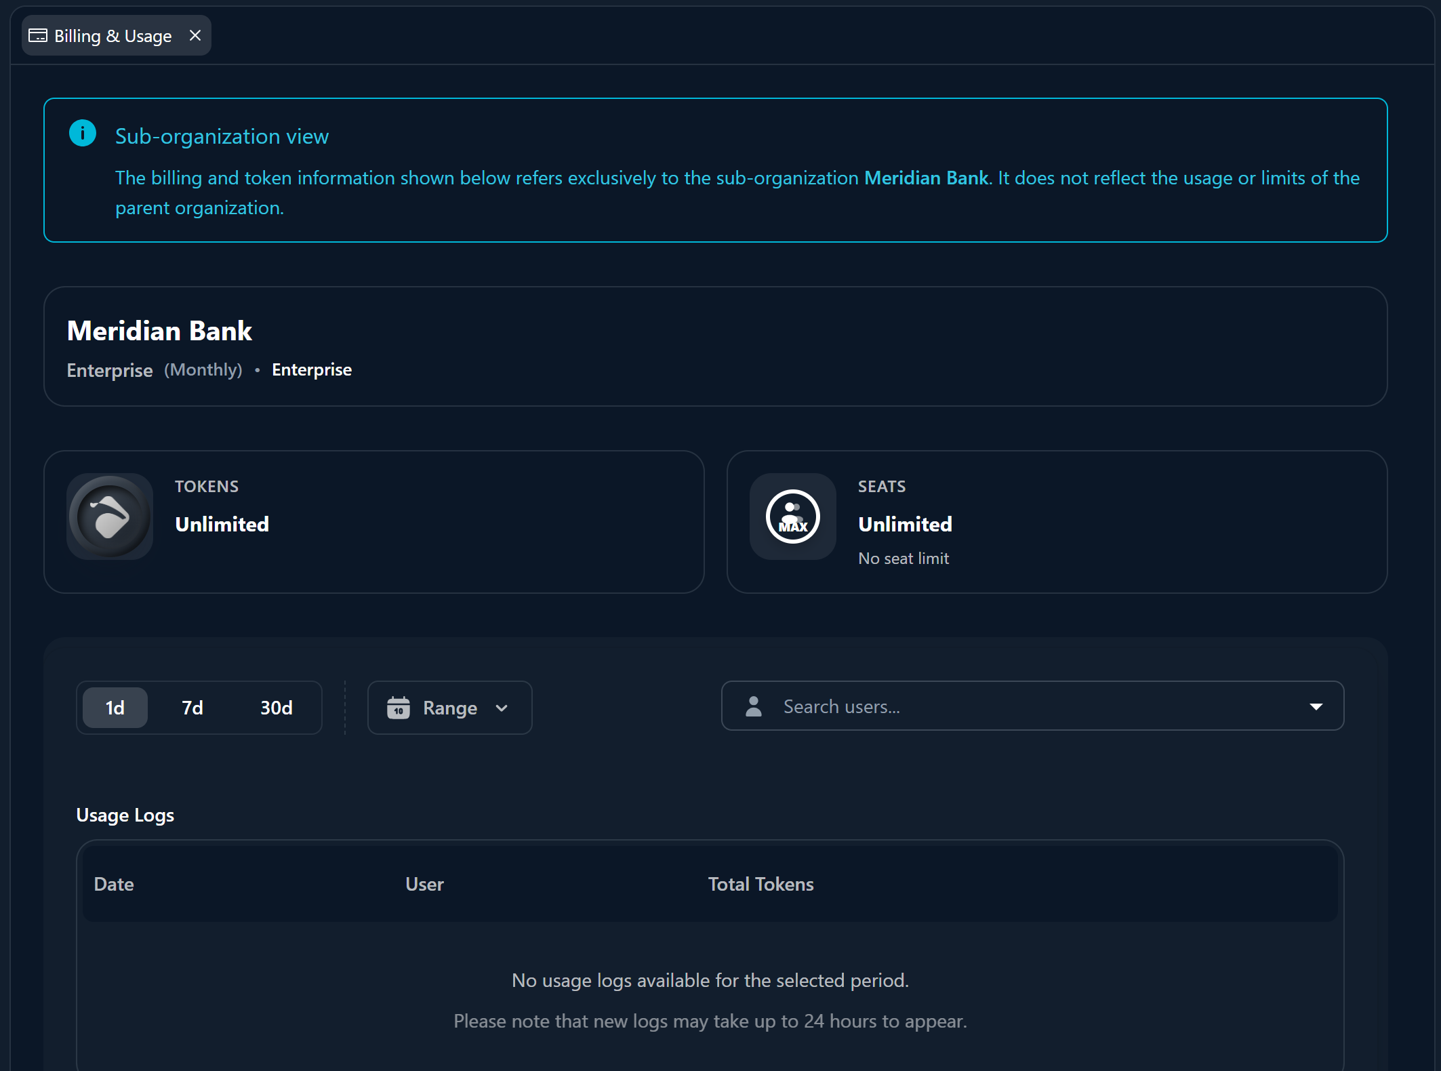The image size is (1441, 1071).
Task: Click the No seat limit text
Action: pyautogui.click(x=904, y=558)
